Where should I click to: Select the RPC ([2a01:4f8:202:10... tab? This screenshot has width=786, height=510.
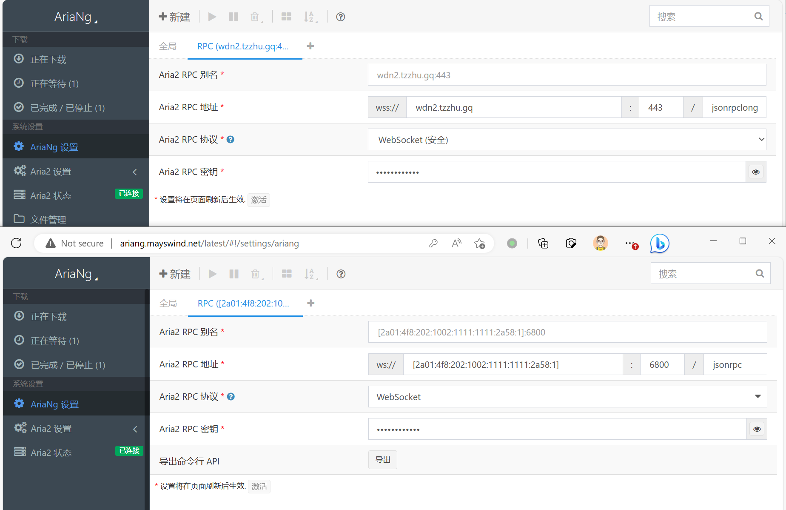pyautogui.click(x=243, y=304)
